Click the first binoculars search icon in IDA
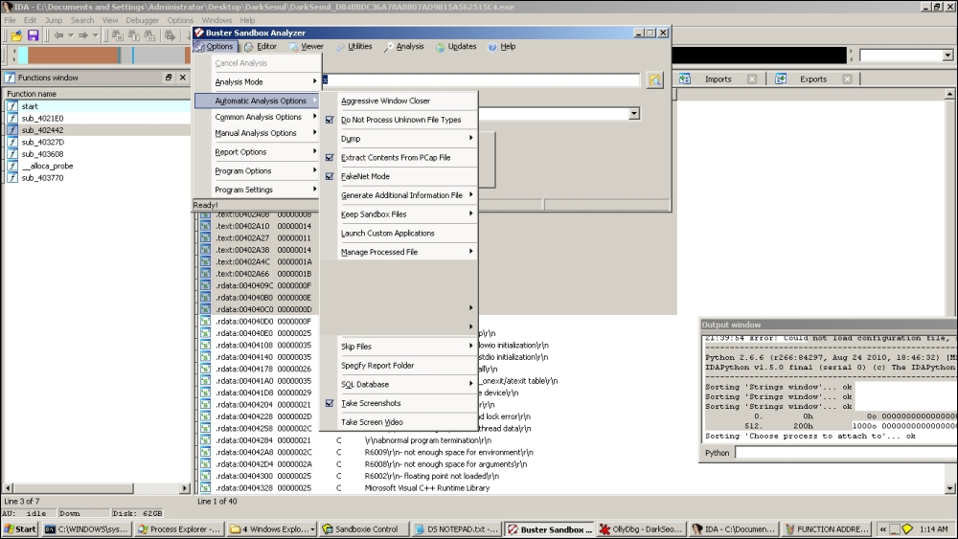958x539 pixels. (x=117, y=35)
